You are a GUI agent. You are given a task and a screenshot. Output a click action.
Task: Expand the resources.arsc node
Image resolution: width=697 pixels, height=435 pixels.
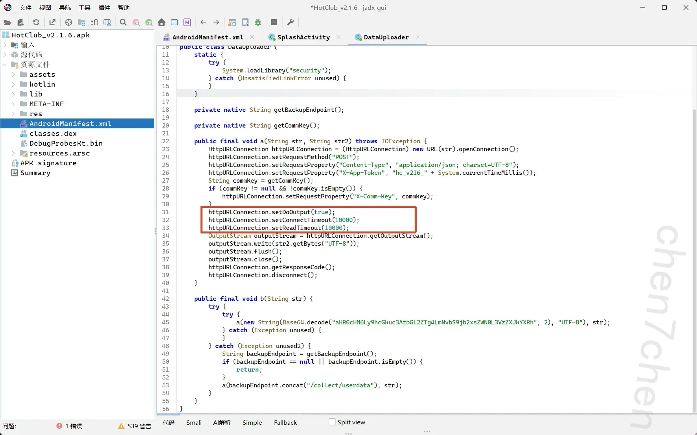click(x=13, y=153)
